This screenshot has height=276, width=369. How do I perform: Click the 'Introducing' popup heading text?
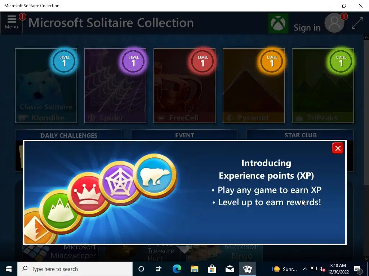[x=266, y=163]
